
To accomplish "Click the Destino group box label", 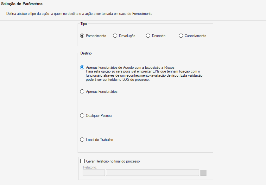I will (x=86, y=54).
